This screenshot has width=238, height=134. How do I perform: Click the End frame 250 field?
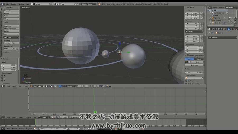point(61,129)
